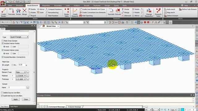Screen dimensions: 198x111
Task: Switch to the Task Pane tab
Action: [14, 106]
